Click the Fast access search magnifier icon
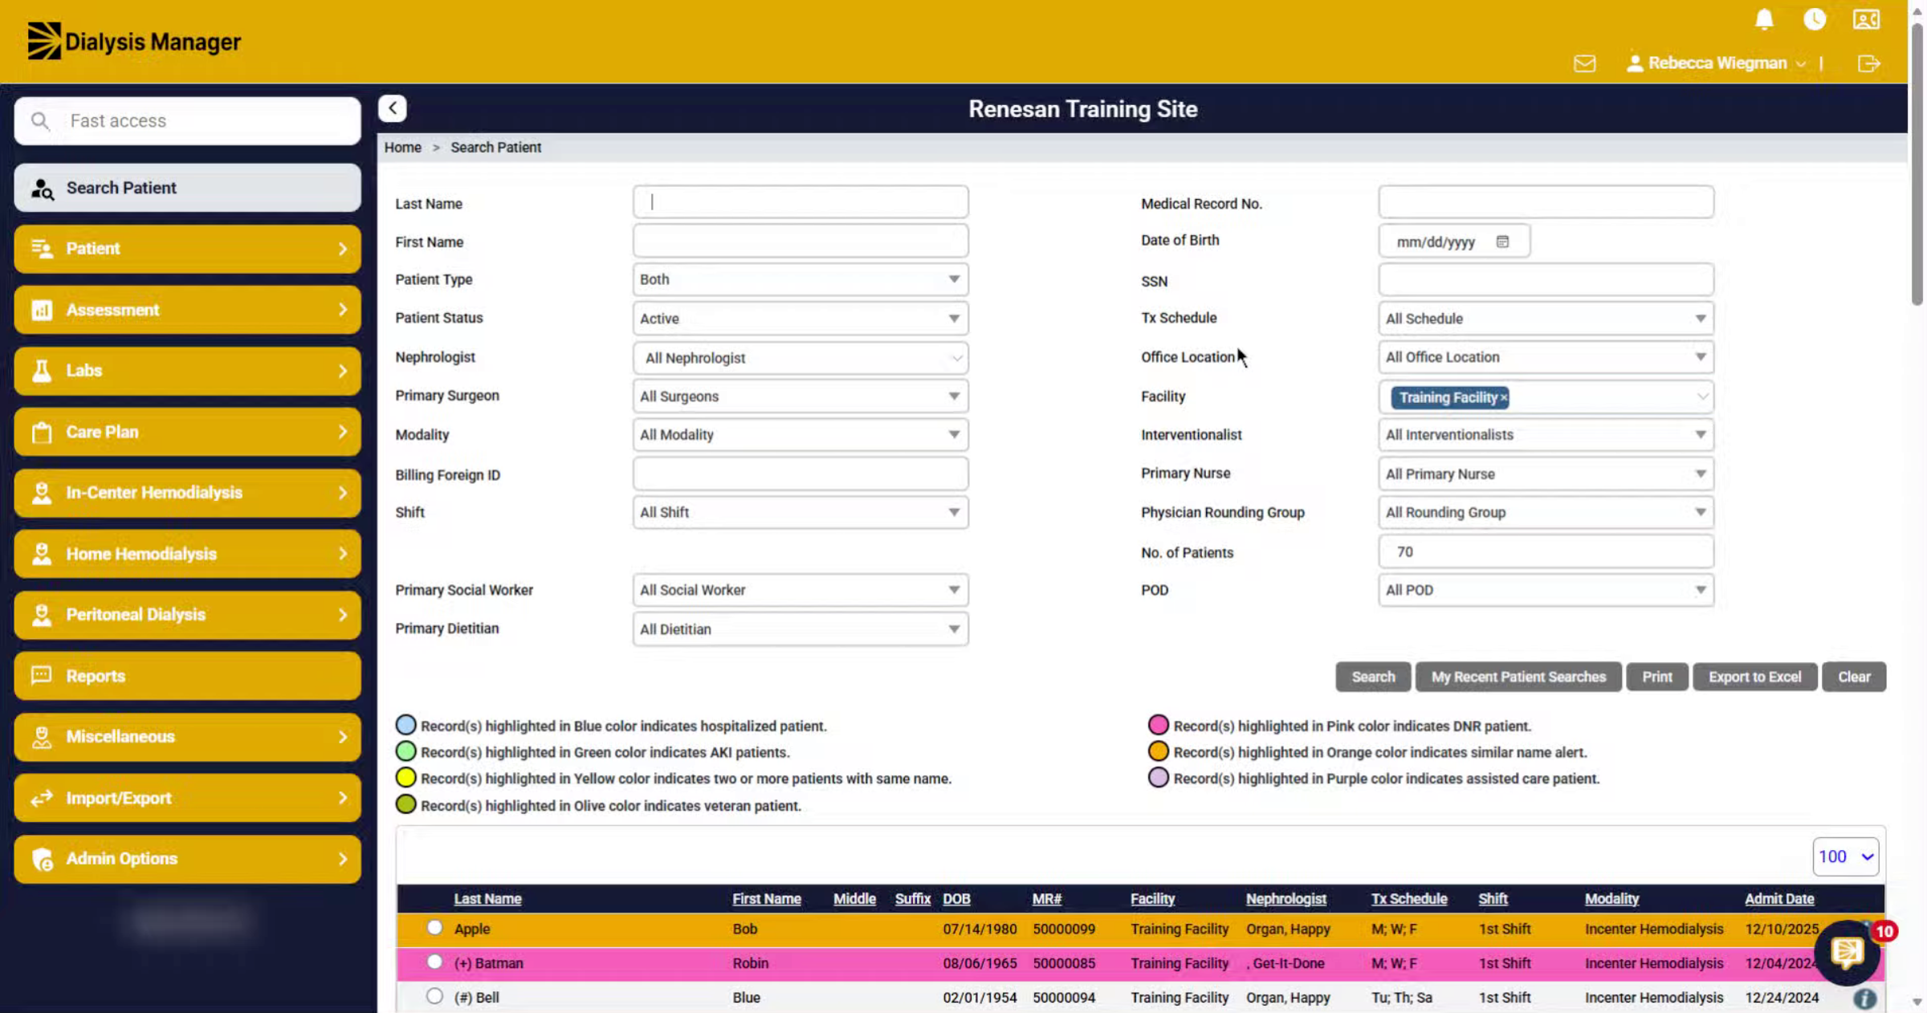Viewport: 1927px width, 1013px height. (39, 121)
